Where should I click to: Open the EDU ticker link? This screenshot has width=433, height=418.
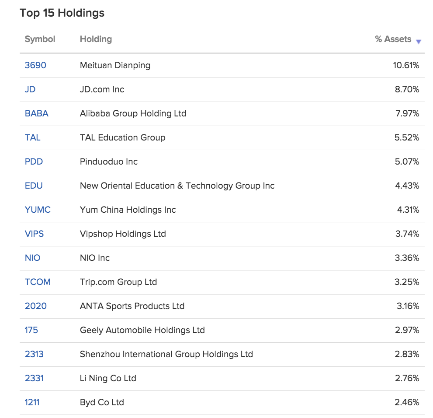[34, 186]
